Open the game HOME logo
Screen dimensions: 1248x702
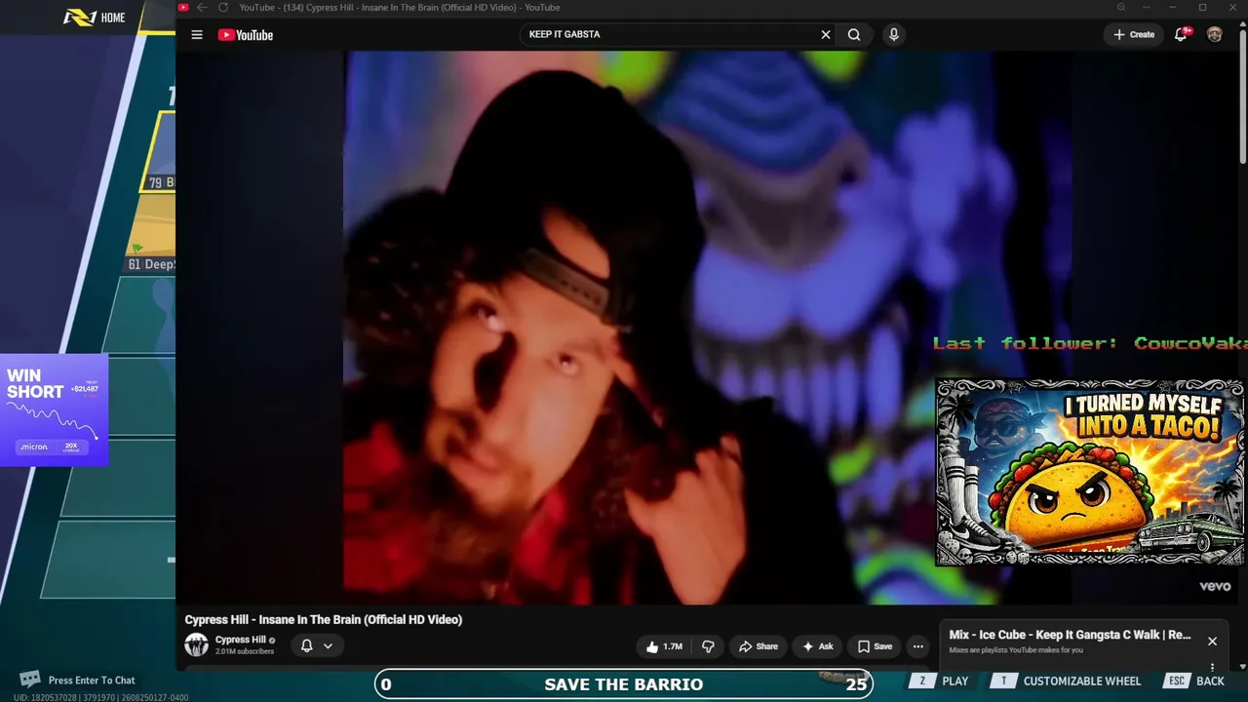(95, 18)
